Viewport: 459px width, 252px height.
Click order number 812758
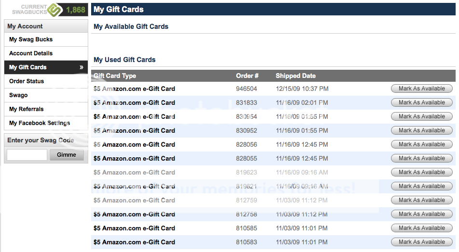pyautogui.click(x=246, y=214)
